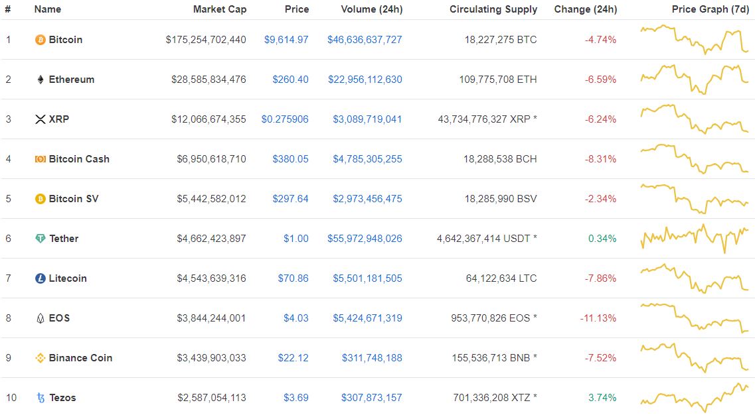755x417 pixels.
Task: Click XRP price $0.275906
Action: pyautogui.click(x=285, y=119)
